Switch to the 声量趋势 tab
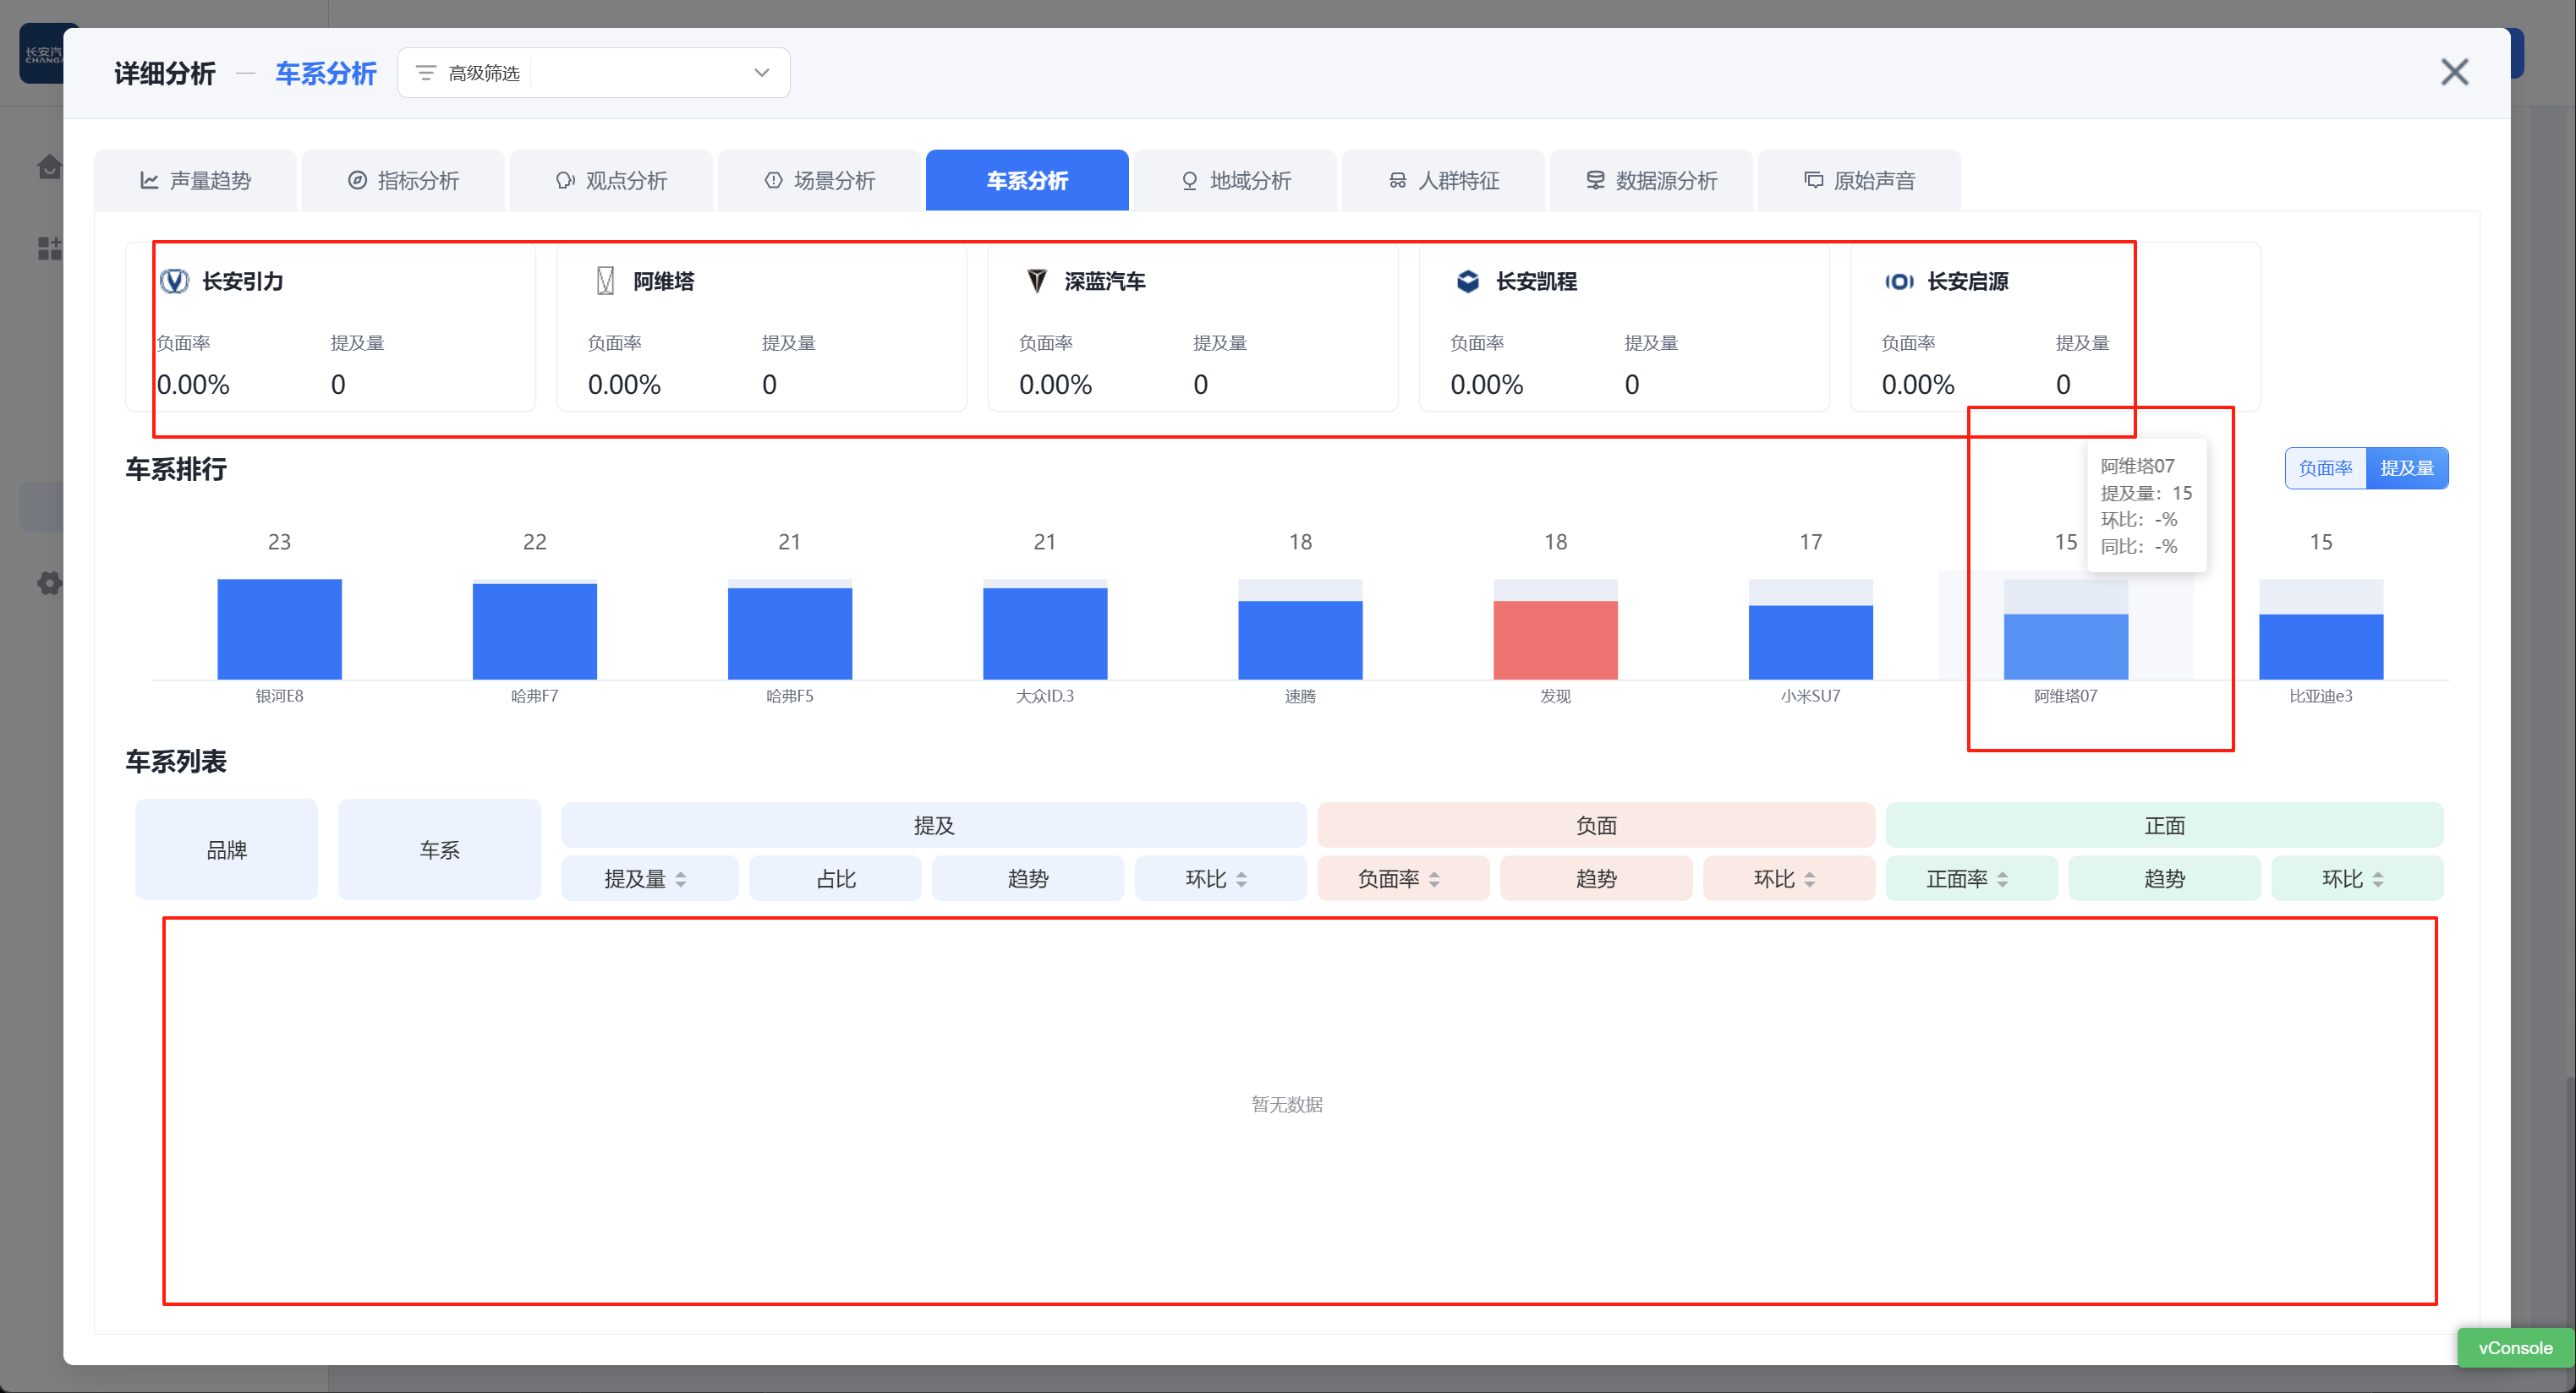 pos(195,181)
